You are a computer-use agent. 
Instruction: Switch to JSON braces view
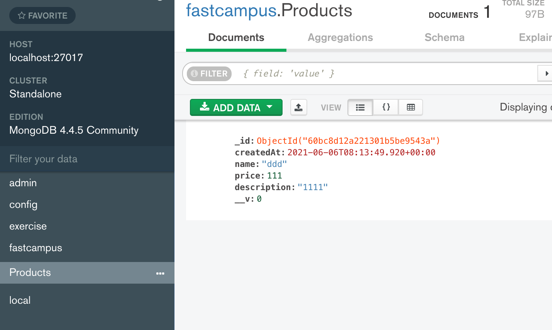[386, 107]
